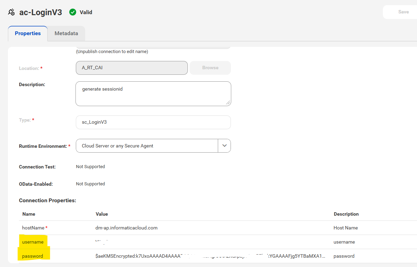Click the Value column header

[x=102, y=214]
